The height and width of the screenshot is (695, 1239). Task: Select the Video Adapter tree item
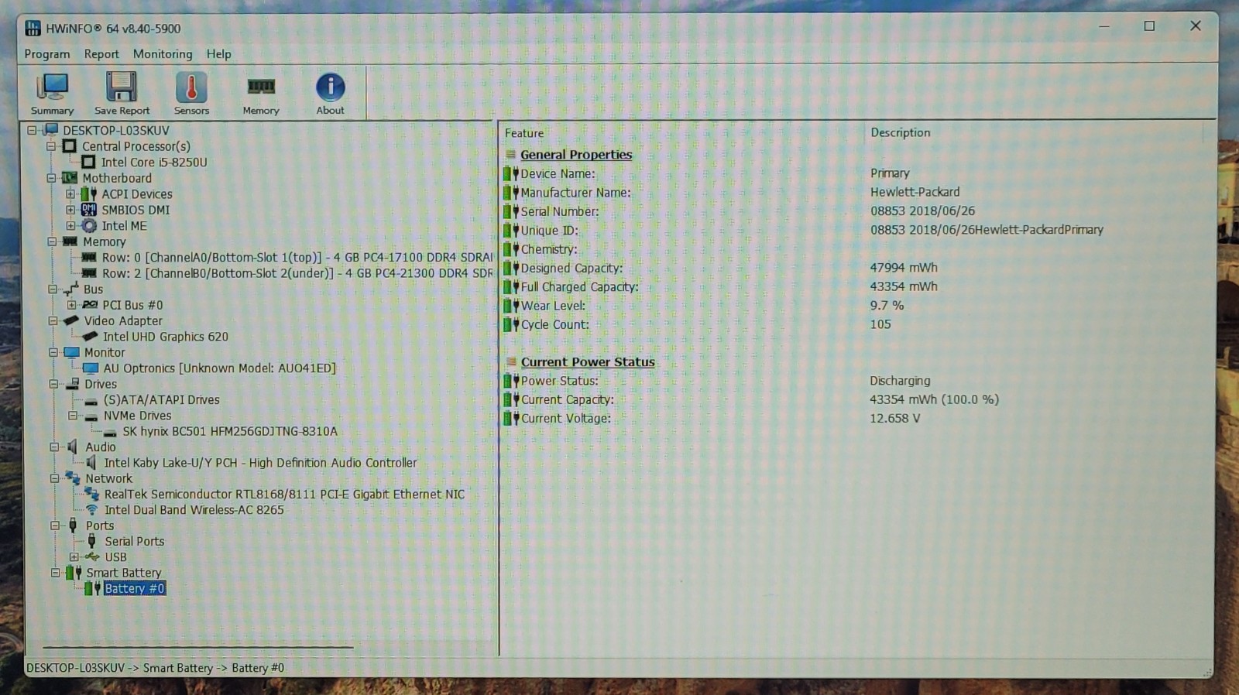coord(123,320)
